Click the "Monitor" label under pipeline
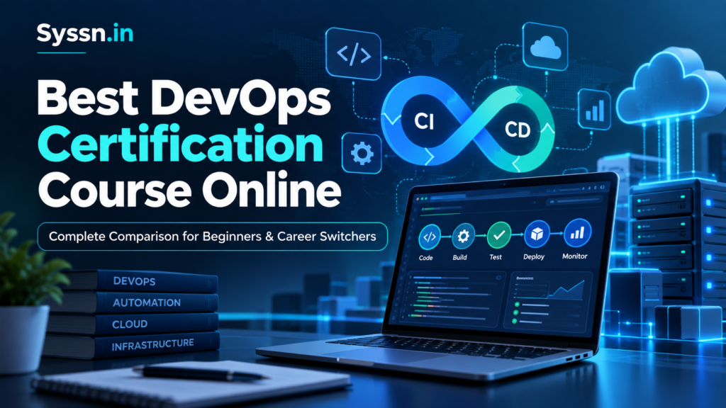The width and height of the screenshot is (726, 408). click(x=574, y=256)
